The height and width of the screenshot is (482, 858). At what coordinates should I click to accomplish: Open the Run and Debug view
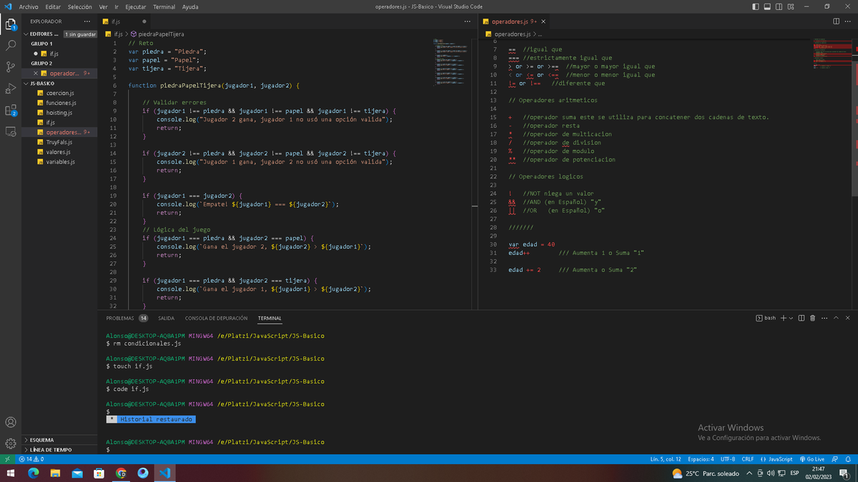[11, 89]
